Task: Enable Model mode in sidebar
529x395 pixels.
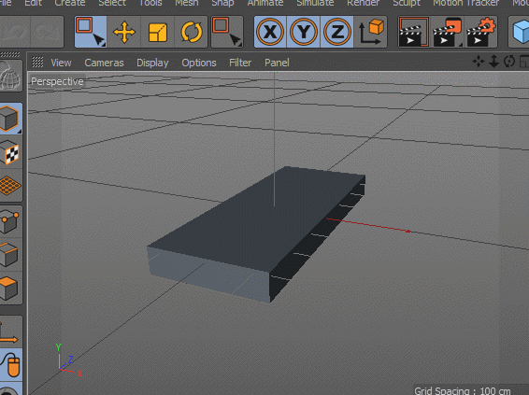Action: pos(10,119)
